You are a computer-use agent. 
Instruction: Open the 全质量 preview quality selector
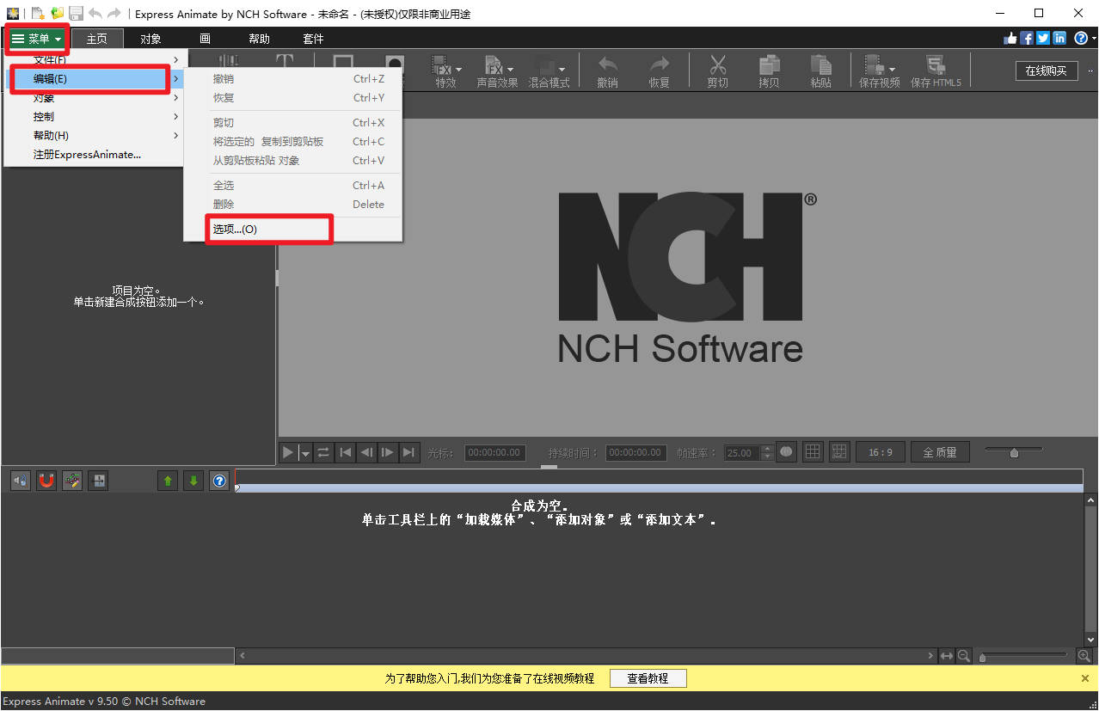[x=940, y=452]
